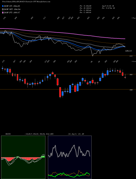The height and width of the screenshot is (179, 136).
Task: Click the '<Tops' label at the right edge
Action: [134, 18]
